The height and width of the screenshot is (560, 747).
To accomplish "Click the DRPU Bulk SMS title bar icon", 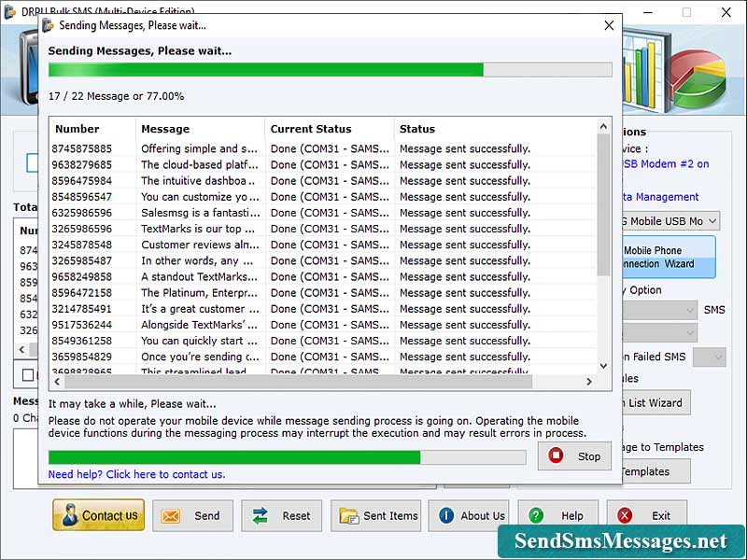I will (x=11, y=12).
